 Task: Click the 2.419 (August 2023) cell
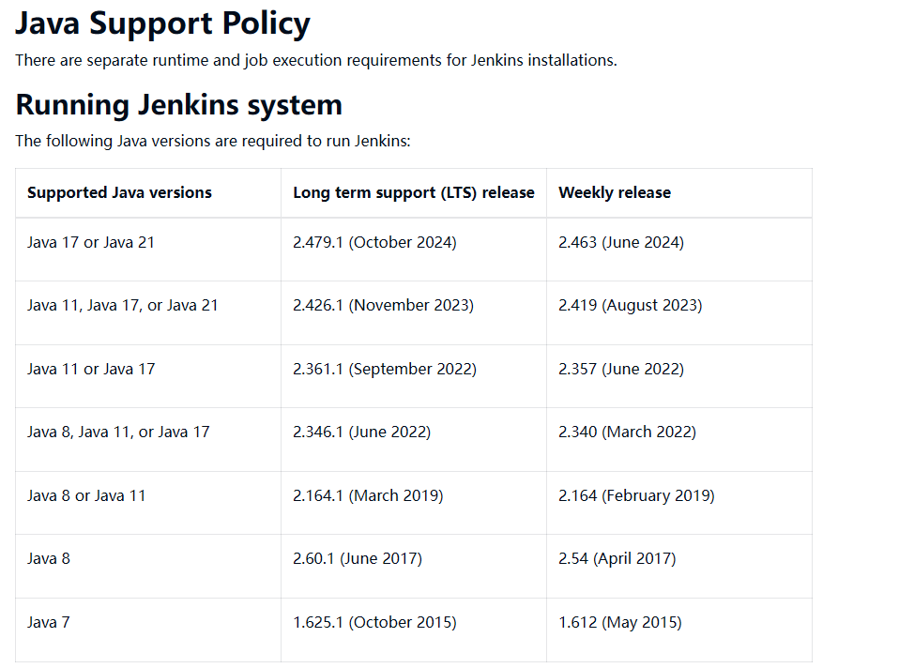coord(630,305)
